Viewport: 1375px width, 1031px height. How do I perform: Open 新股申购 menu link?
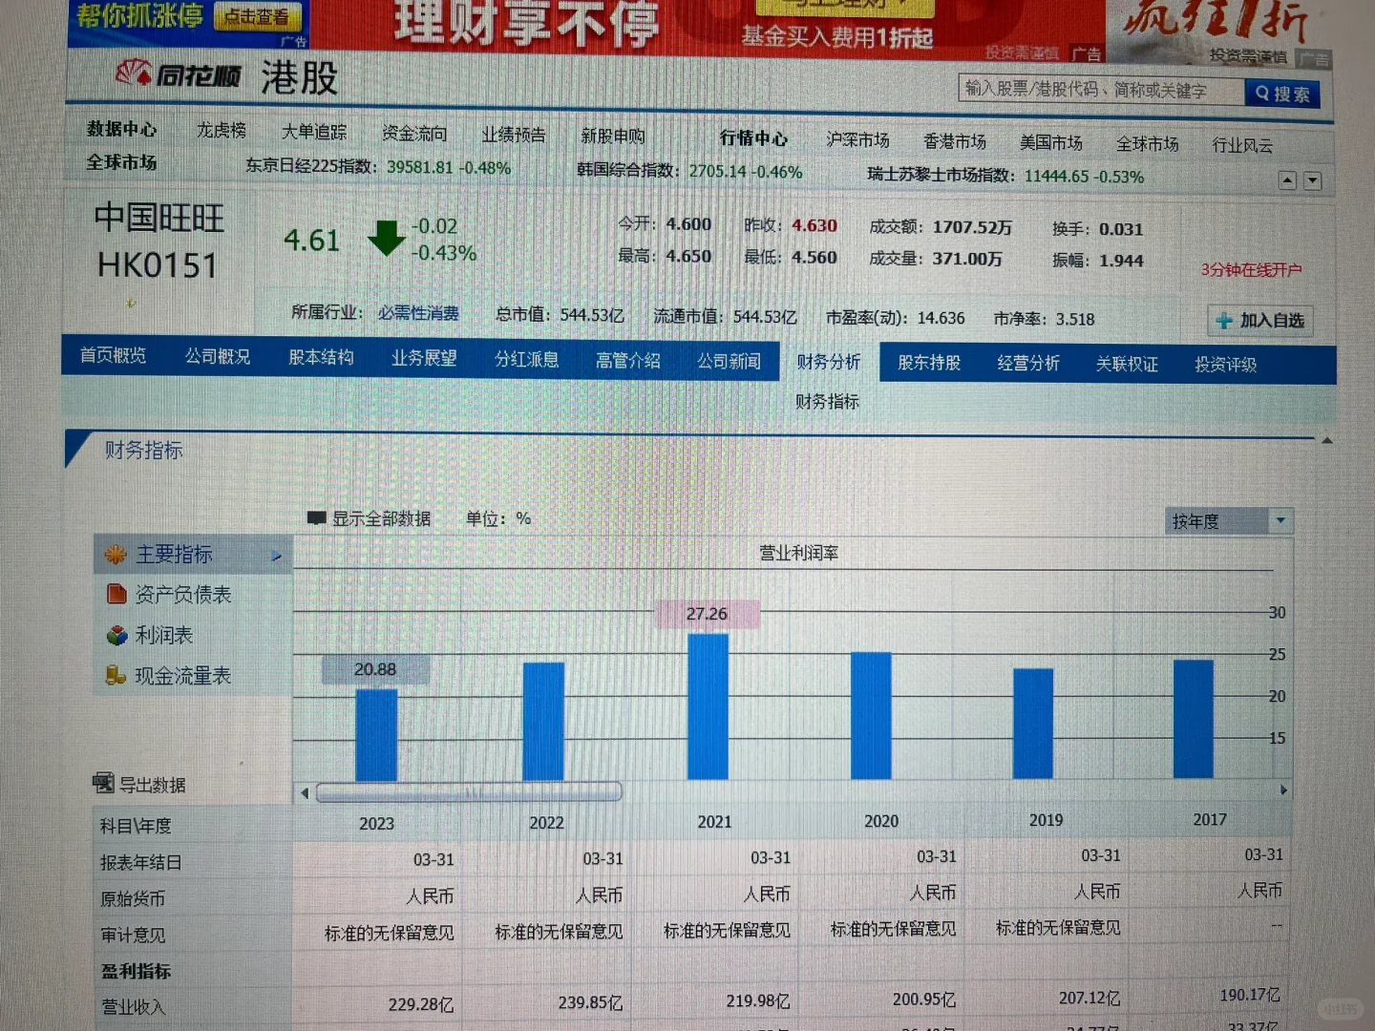click(x=613, y=136)
